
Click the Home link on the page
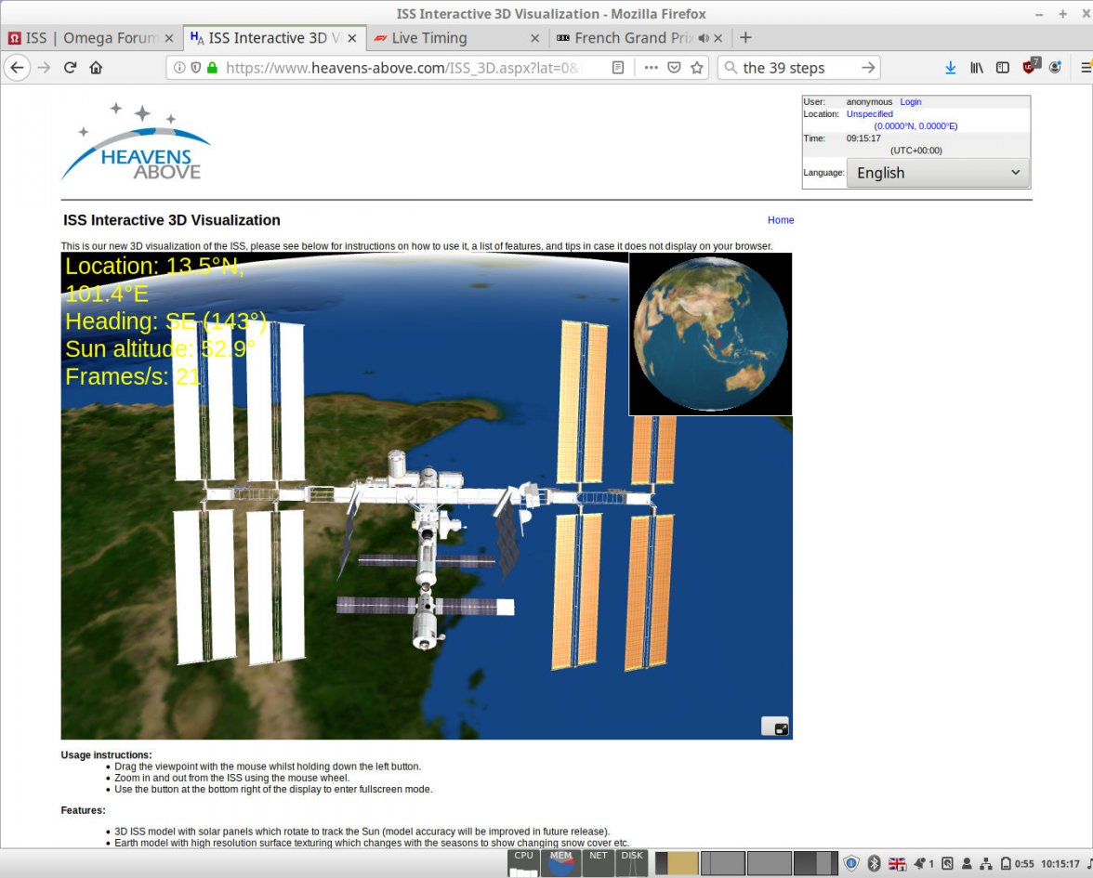(x=781, y=220)
